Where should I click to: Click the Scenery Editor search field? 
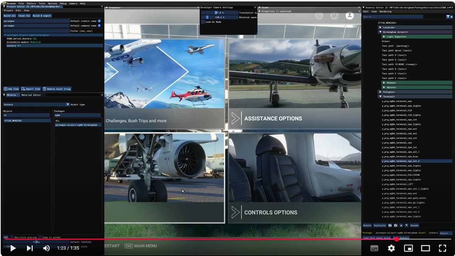392,17
